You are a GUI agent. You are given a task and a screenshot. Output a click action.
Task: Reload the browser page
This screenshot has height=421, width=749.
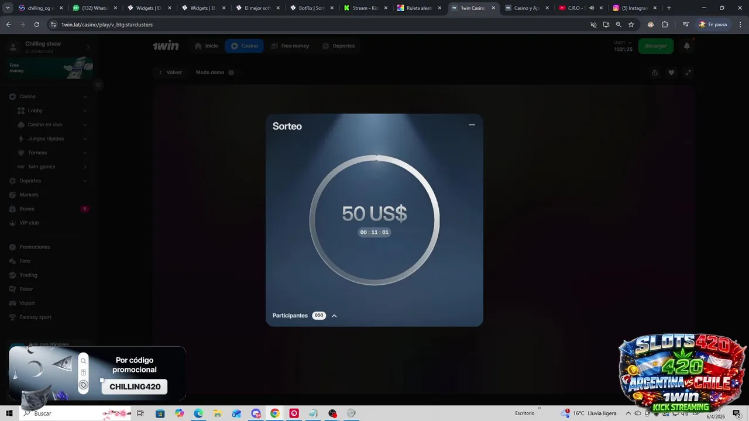tap(36, 25)
